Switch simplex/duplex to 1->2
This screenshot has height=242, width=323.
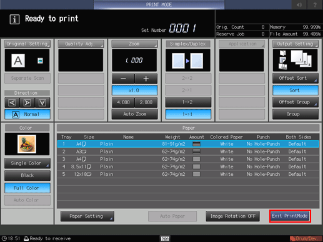click(x=188, y=102)
